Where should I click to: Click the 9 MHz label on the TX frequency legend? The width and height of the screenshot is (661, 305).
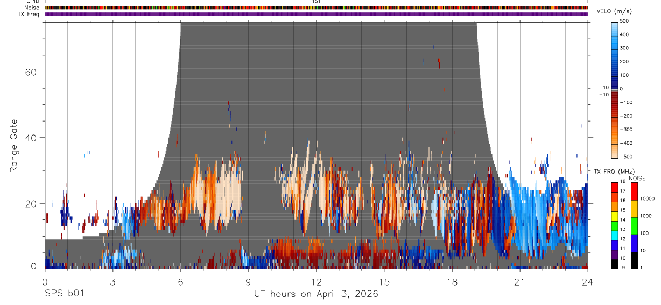click(623, 267)
